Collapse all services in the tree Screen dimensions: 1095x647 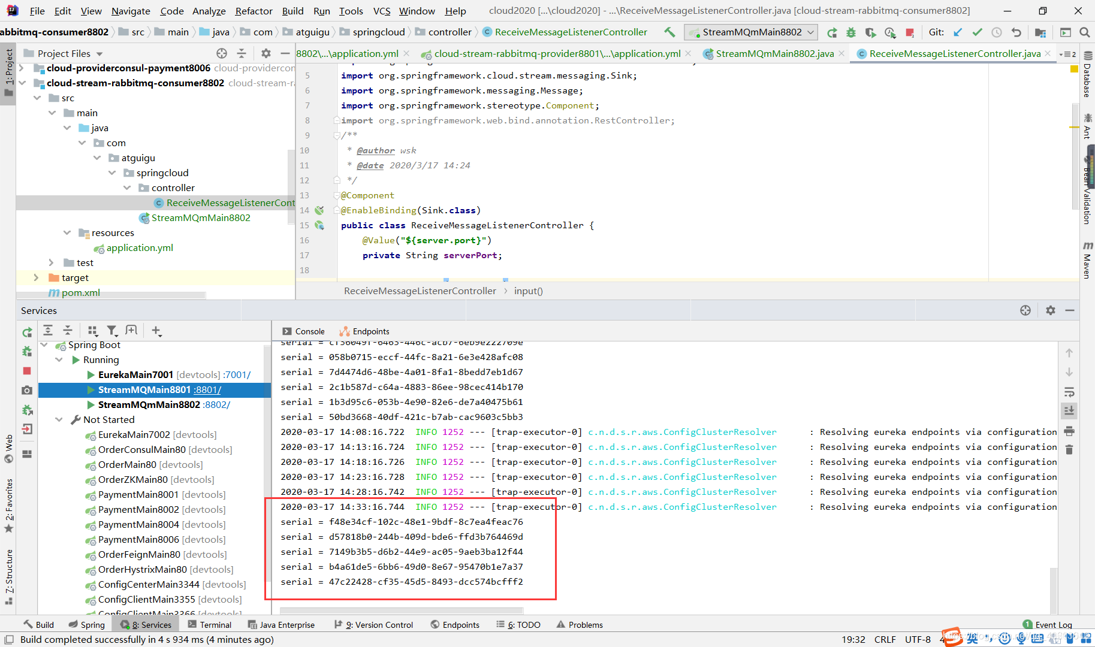click(68, 330)
